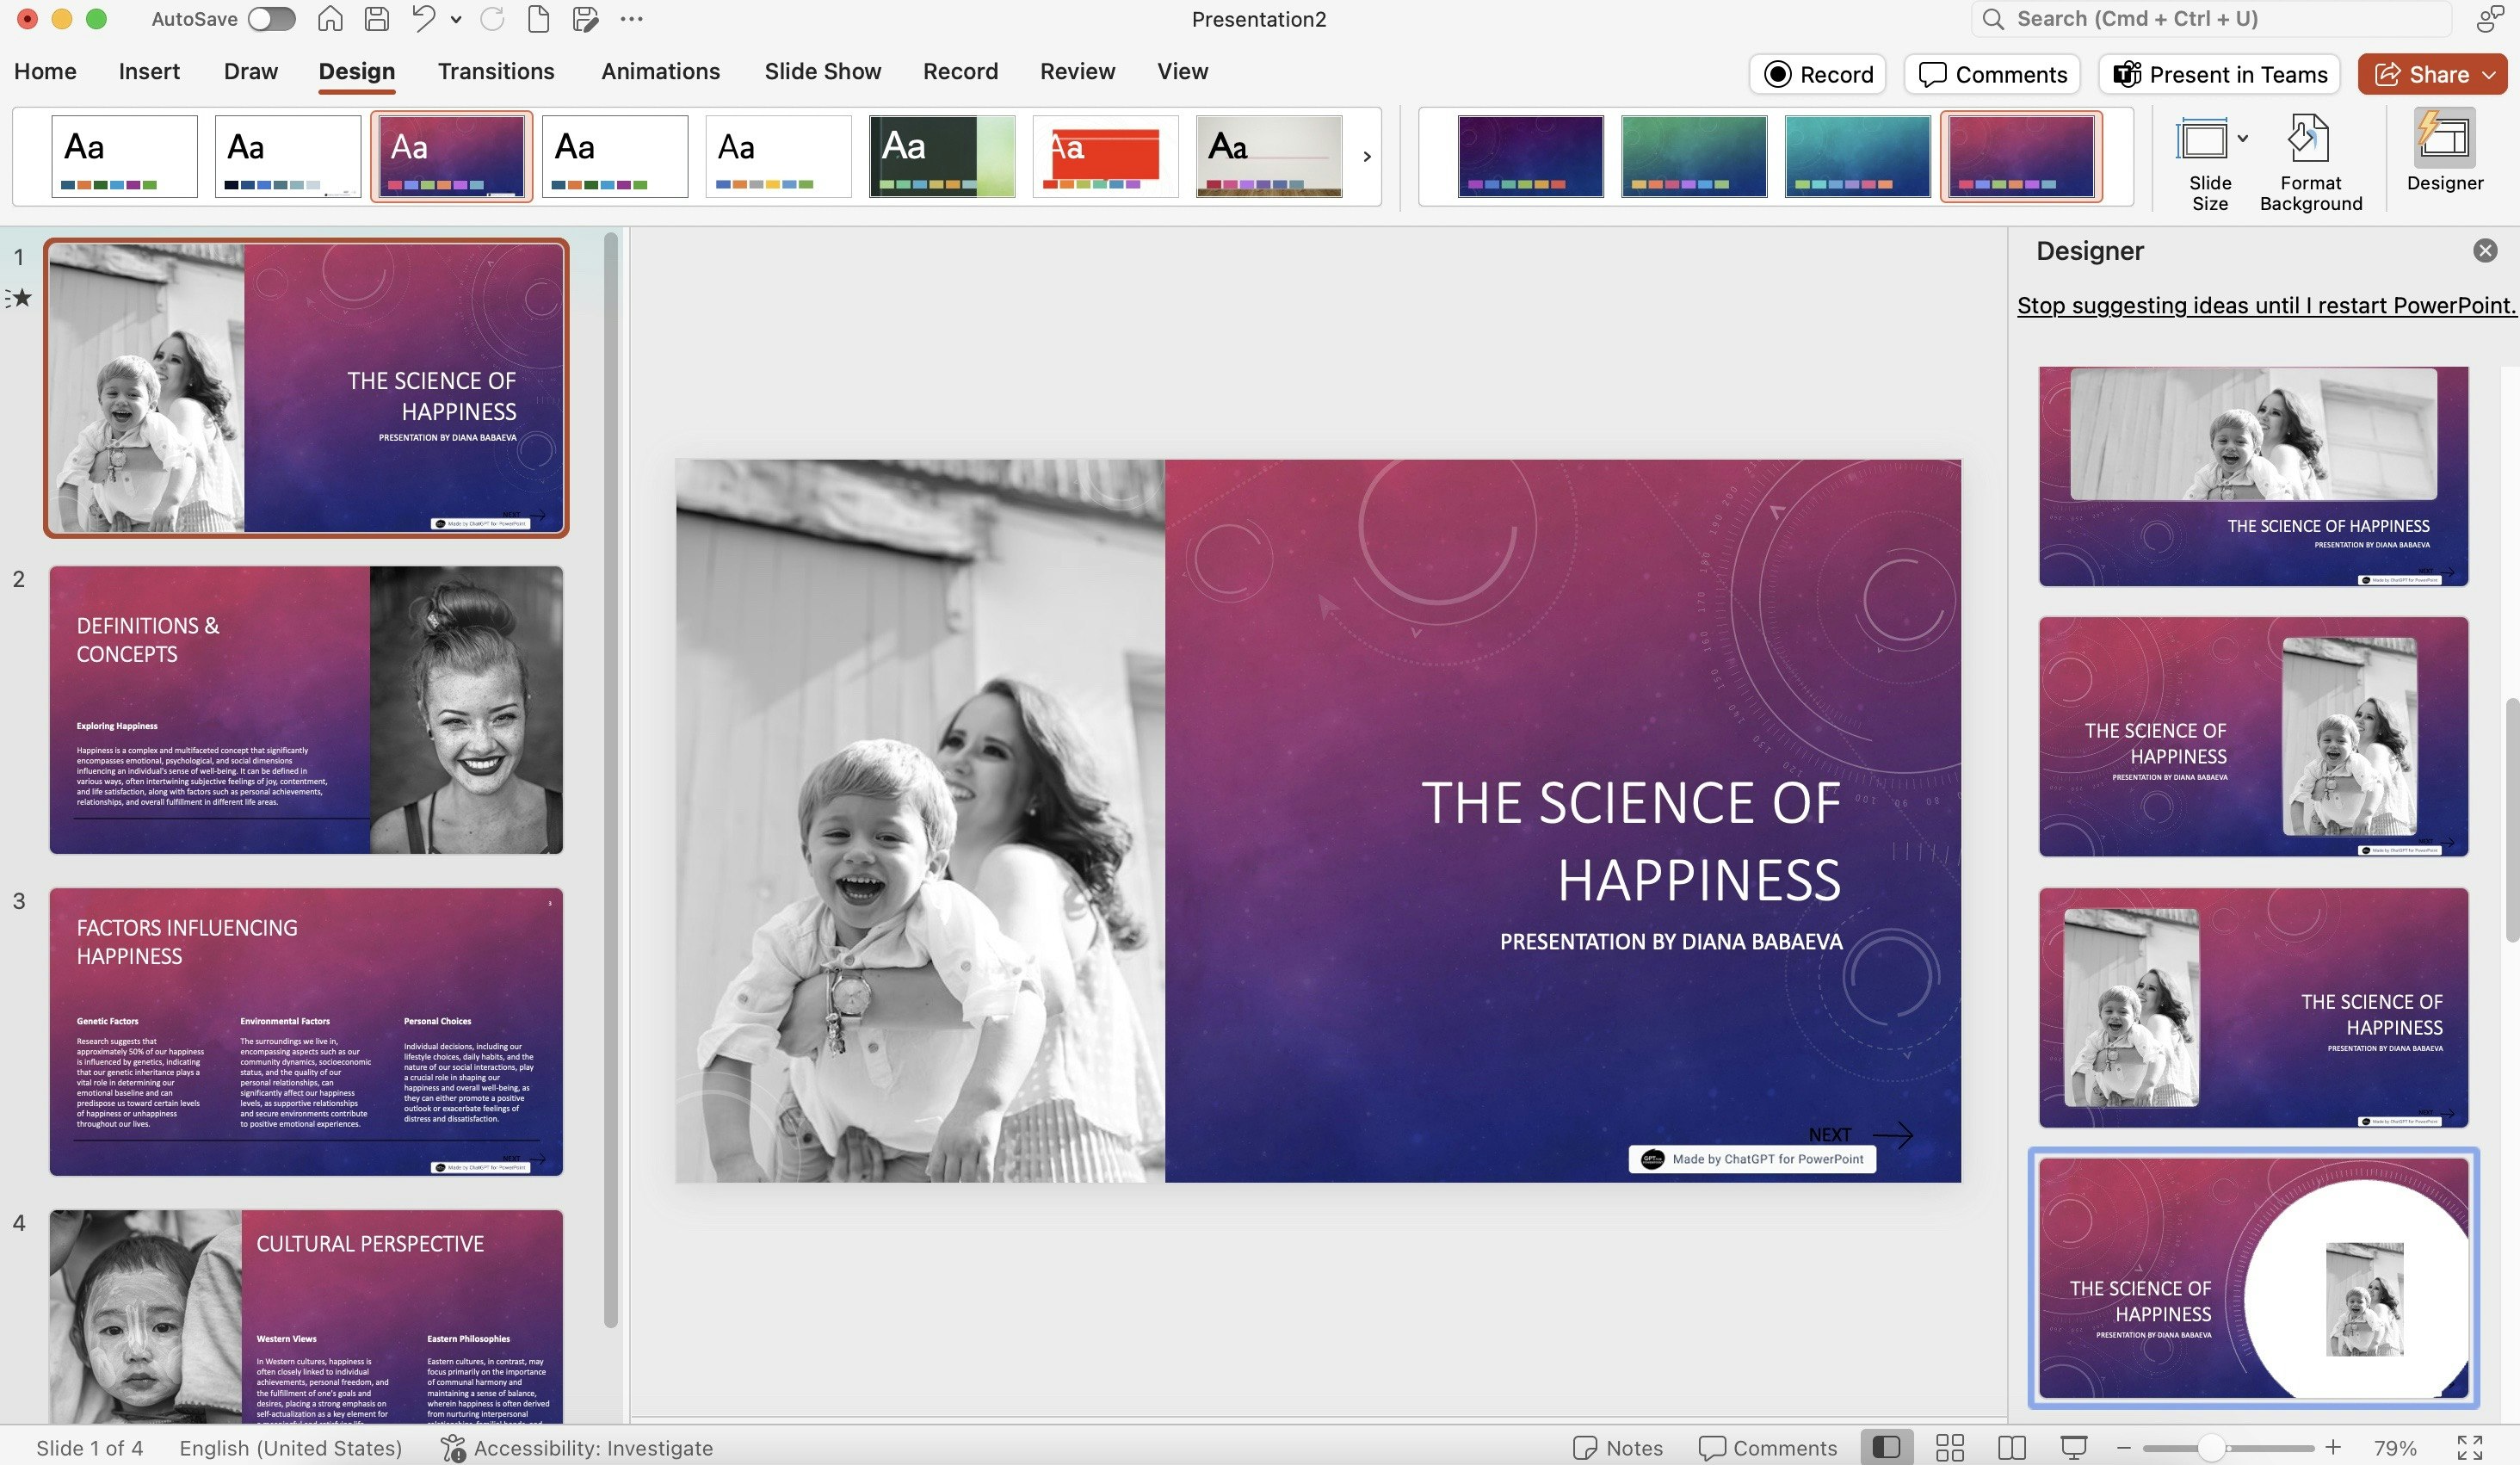Toggle Normal view button in status bar
The width and height of the screenshot is (2520, 1465).
pyautogui.click(x=1886, y=1447)
